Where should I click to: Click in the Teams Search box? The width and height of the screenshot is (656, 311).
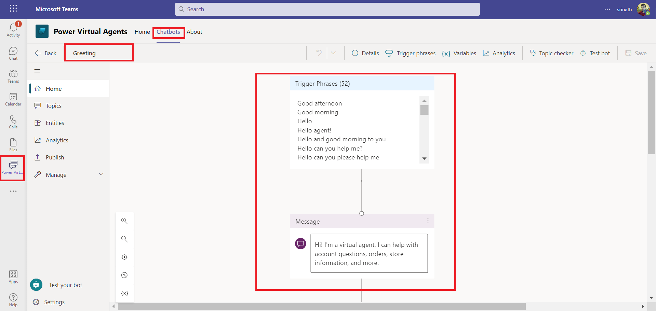pyautogui.click(x=327, y=9)
